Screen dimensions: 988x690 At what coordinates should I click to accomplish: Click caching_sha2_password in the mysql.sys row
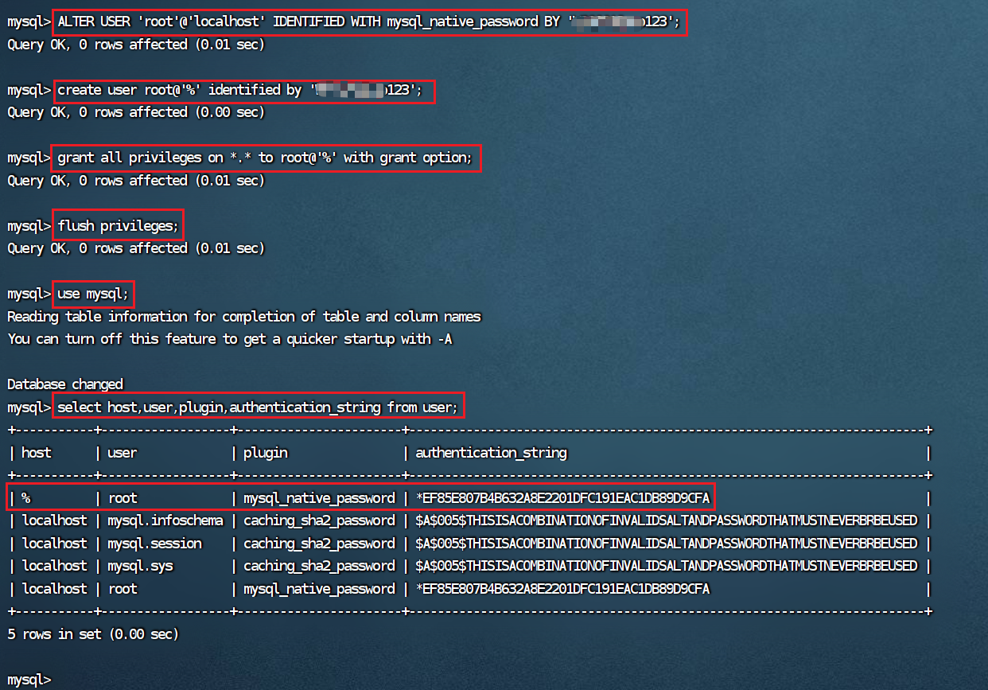point(319,566)
